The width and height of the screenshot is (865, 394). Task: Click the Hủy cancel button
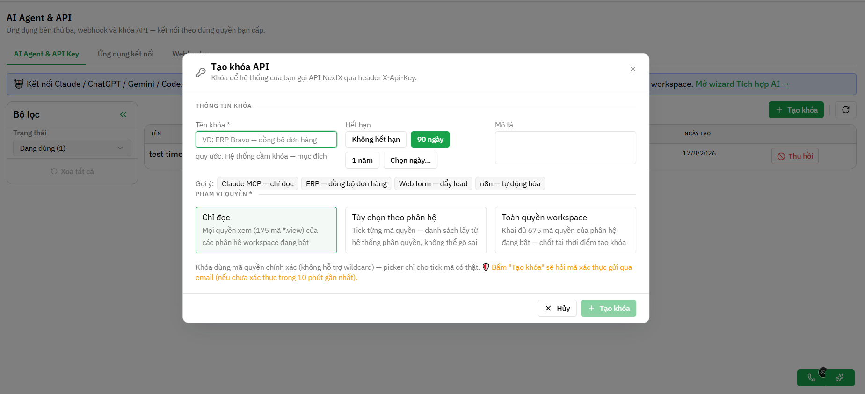[557, 308]
